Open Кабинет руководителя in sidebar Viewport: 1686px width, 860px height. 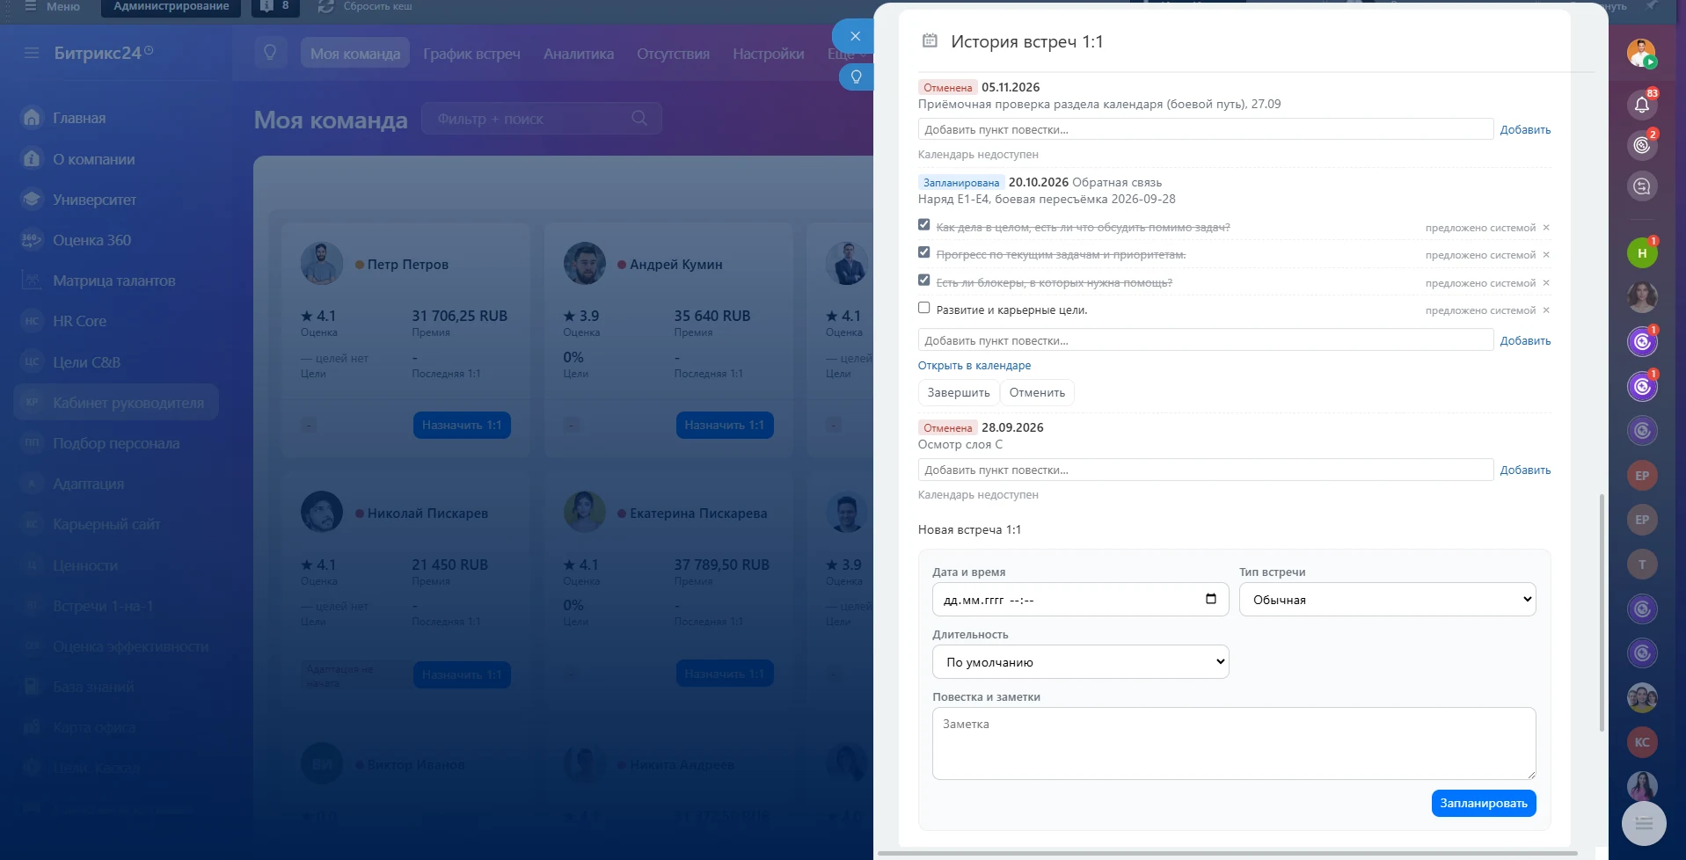[116, 402]
